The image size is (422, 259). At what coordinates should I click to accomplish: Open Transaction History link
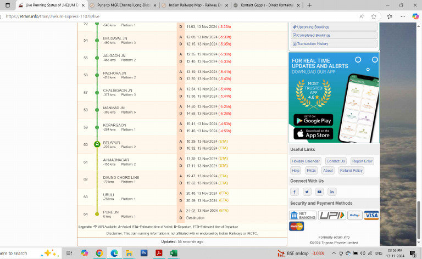pyautogui.click(x=334, y=43)
